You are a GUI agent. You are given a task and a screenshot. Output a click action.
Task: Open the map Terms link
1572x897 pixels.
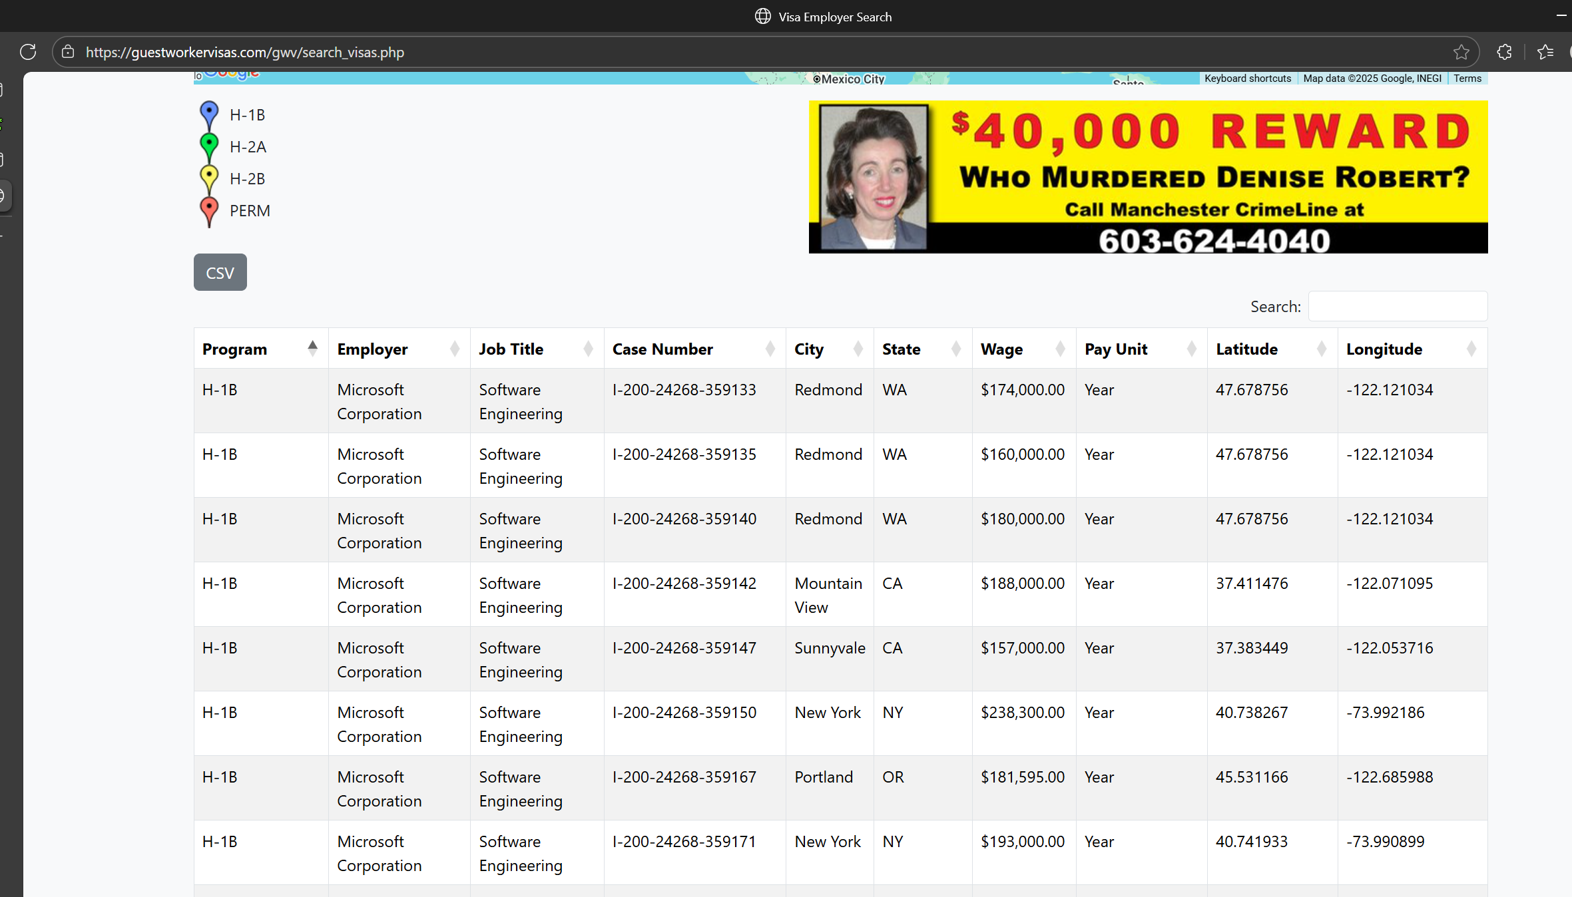tap(1467, 79)
